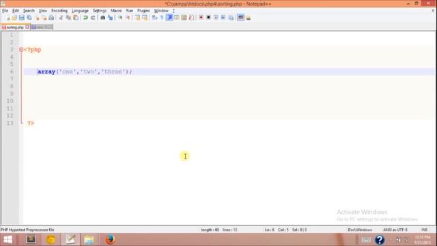Click the Print toolbar icon
437x246 pixels.
pyautogui.click(x=51, y=18)
